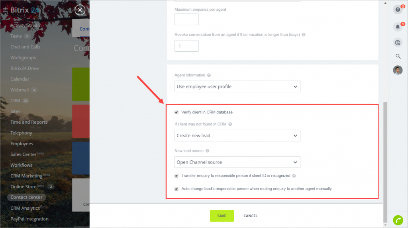
Task: Open the Create new lead dropdown
Action: pos(237,135)
